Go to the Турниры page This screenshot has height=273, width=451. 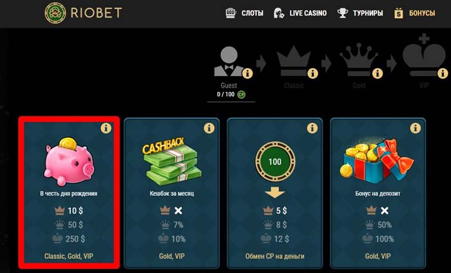(360, 14)
